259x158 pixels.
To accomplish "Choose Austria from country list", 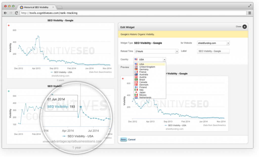I will click(150, 77).
